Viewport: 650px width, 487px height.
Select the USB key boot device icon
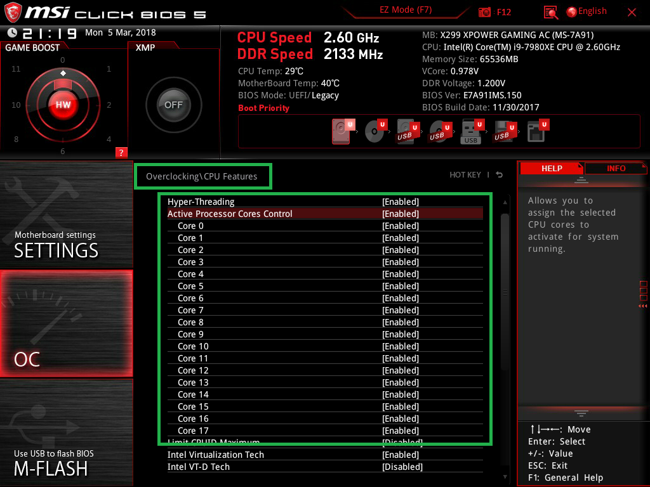point(472,132)
